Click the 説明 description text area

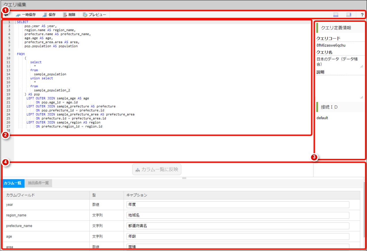tap(340, 87)
